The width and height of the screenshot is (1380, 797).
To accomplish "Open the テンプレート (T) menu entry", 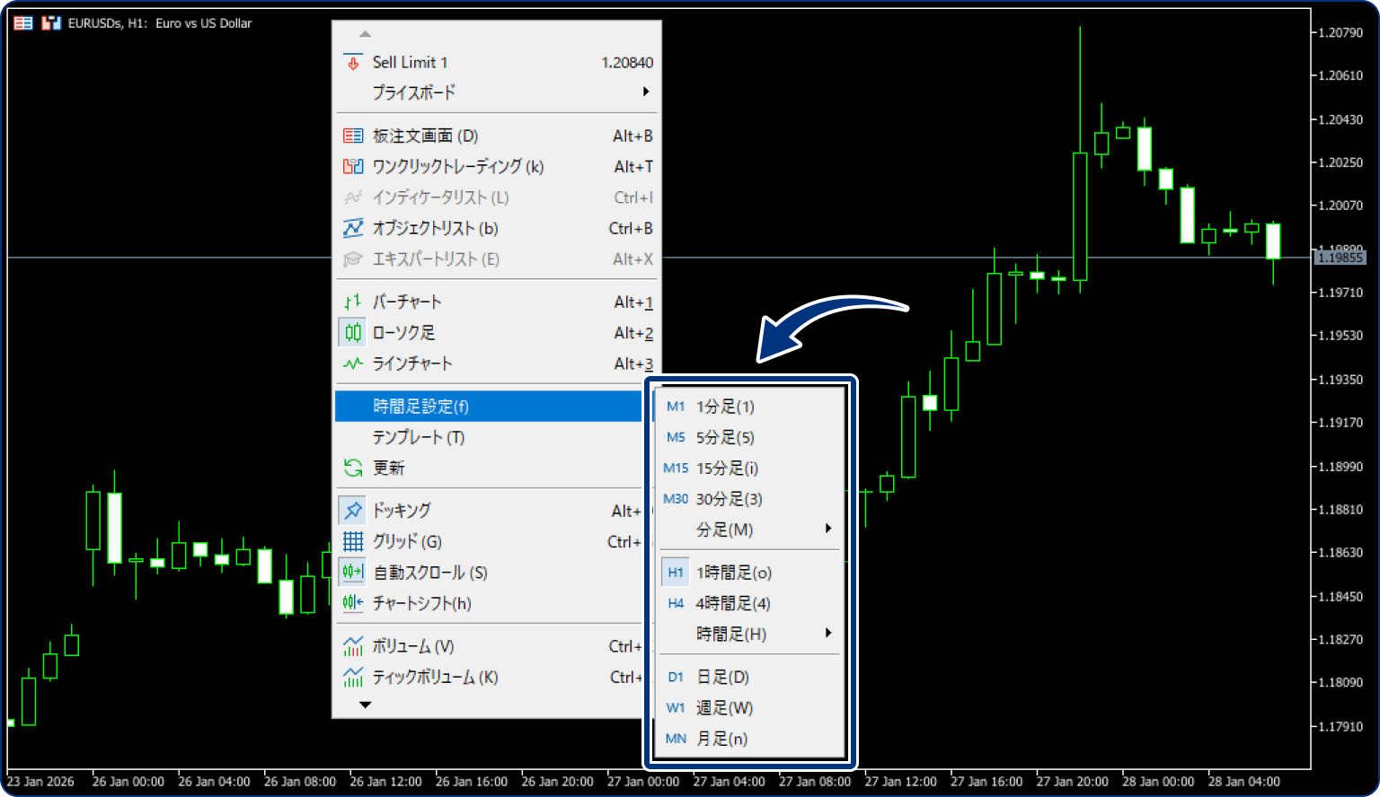I will point(419,437).
